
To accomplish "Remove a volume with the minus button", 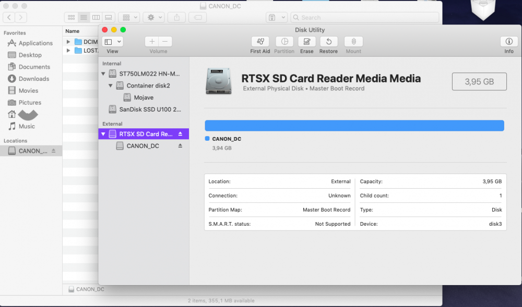I will click(165, 42).
